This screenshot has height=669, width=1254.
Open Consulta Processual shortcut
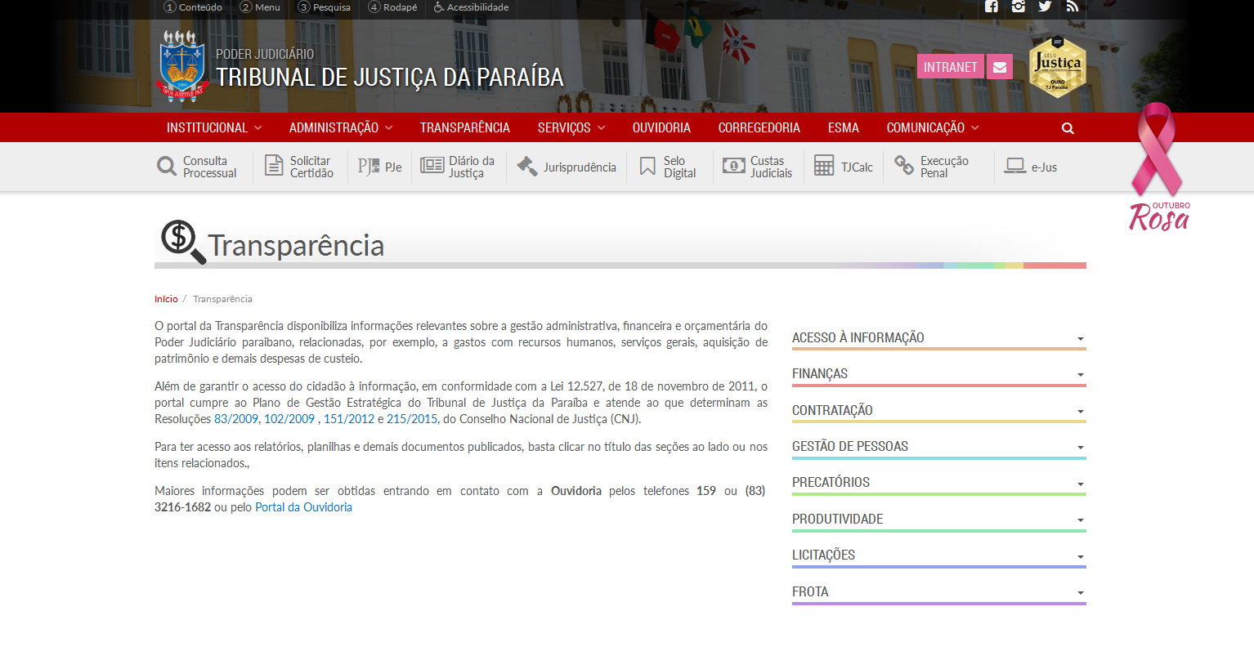tap(197, 167)
